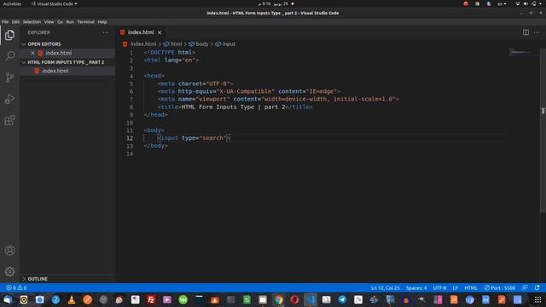
Task: Click the LF end-of-line status item
Action: tap(455, 288)
